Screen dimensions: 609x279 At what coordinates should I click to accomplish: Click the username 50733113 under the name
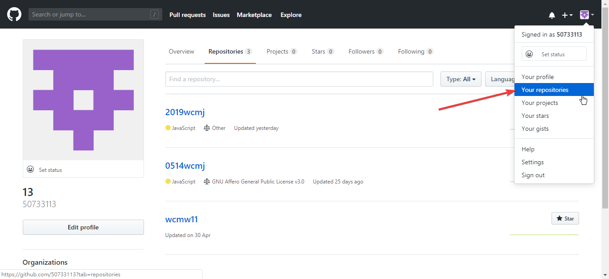pos(39,204)
